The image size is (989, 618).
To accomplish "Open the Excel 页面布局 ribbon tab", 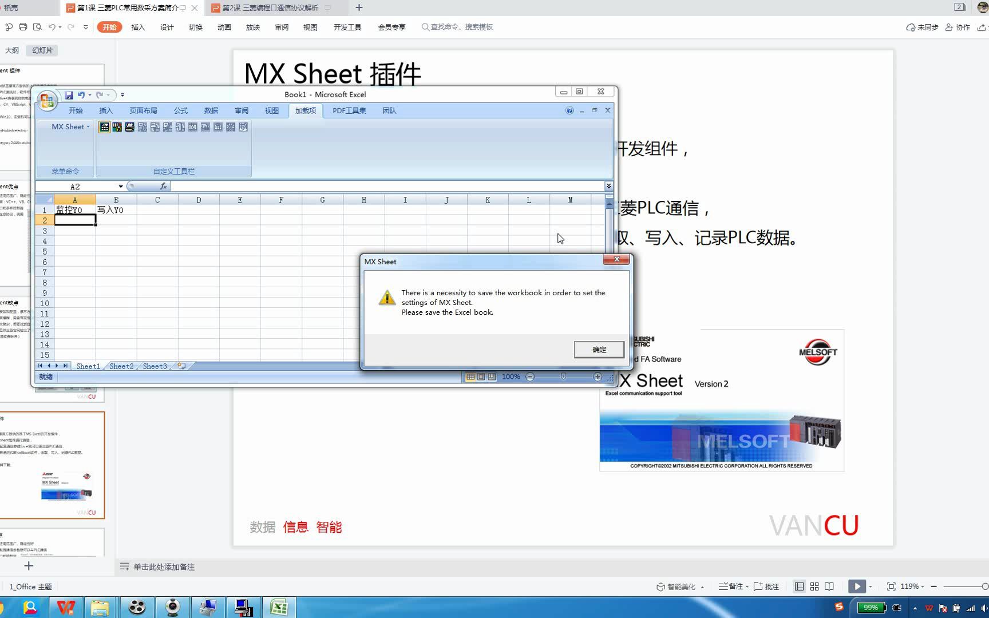I will point(143,110).
